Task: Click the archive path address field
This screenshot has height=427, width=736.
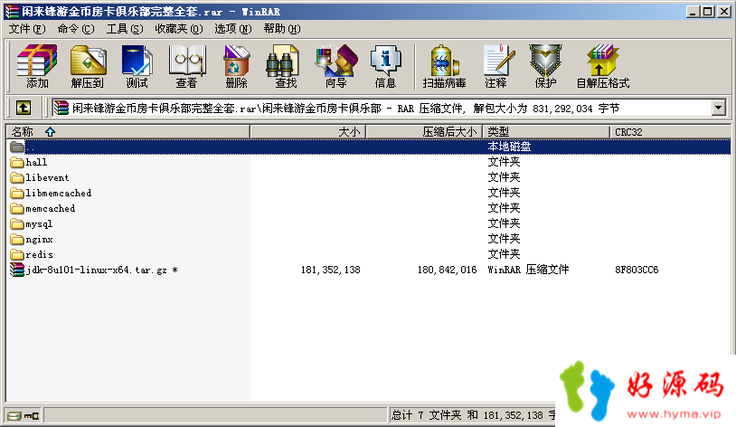Action: (x=382, y=108)
